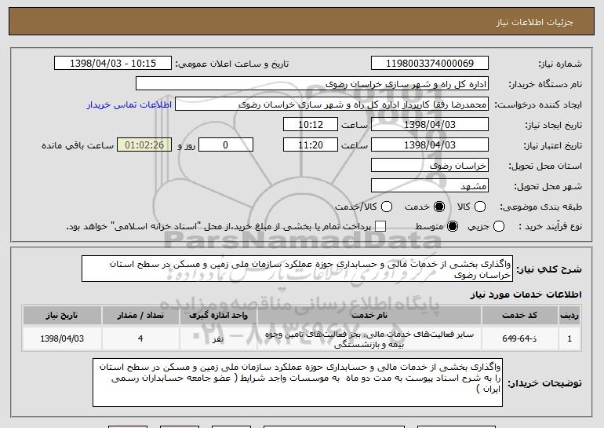Click the public announcement date field 10:15
The width and height of the screenshot is (604, 428).
point(113,64)
